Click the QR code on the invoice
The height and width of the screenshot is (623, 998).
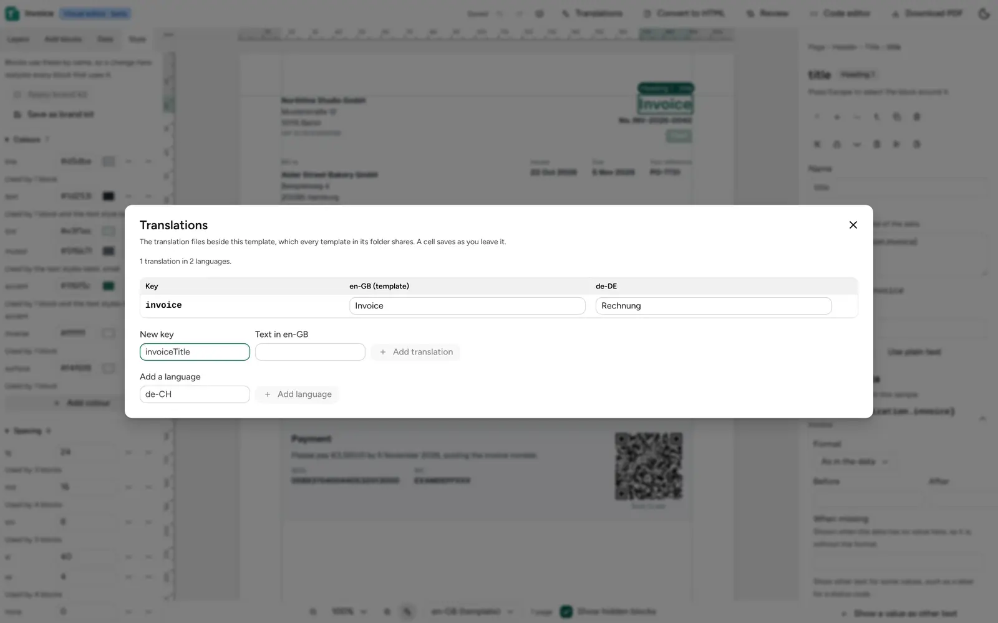649,466
